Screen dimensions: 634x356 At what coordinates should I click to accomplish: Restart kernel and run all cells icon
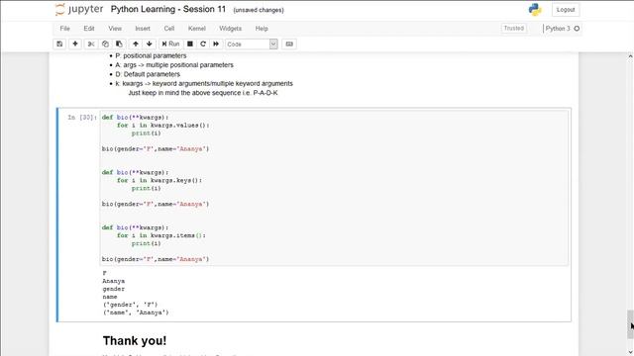coord(216,44)
